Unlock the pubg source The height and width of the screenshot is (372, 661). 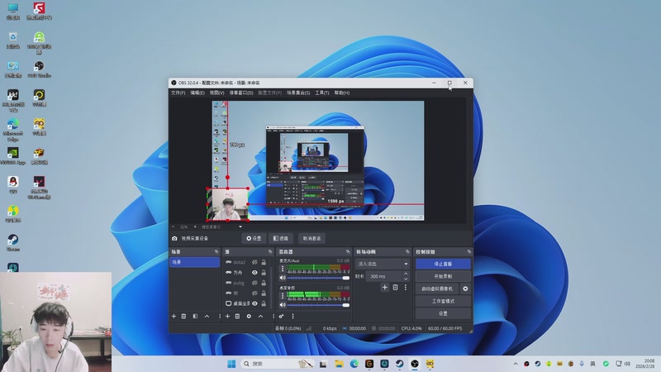(x=264, y=283)
